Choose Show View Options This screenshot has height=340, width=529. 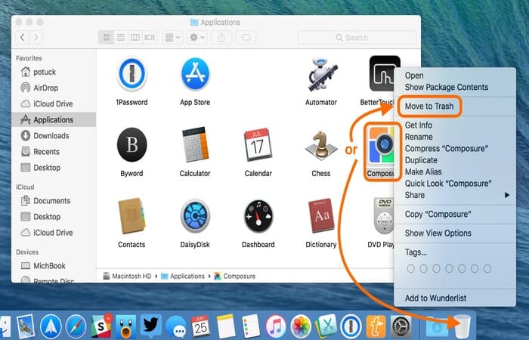click(455, 233)
